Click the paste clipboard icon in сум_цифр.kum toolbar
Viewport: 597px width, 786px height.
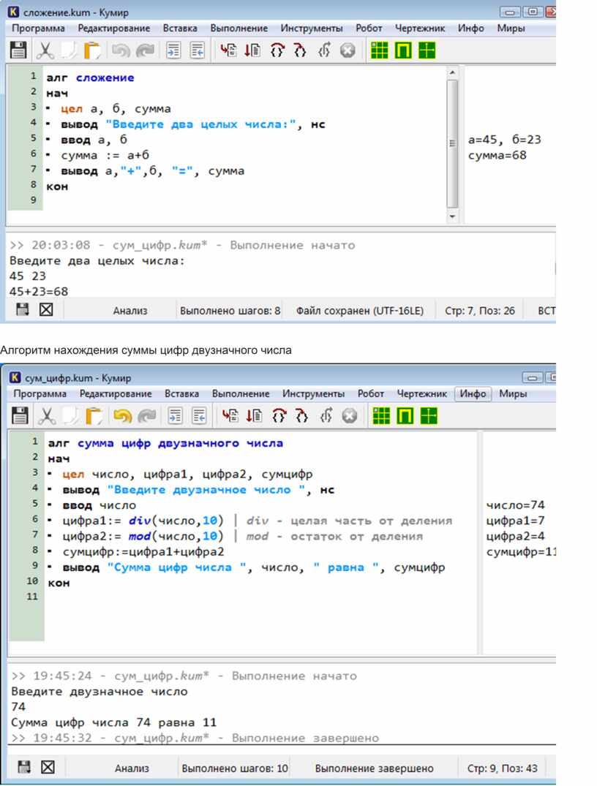[94, 416]
